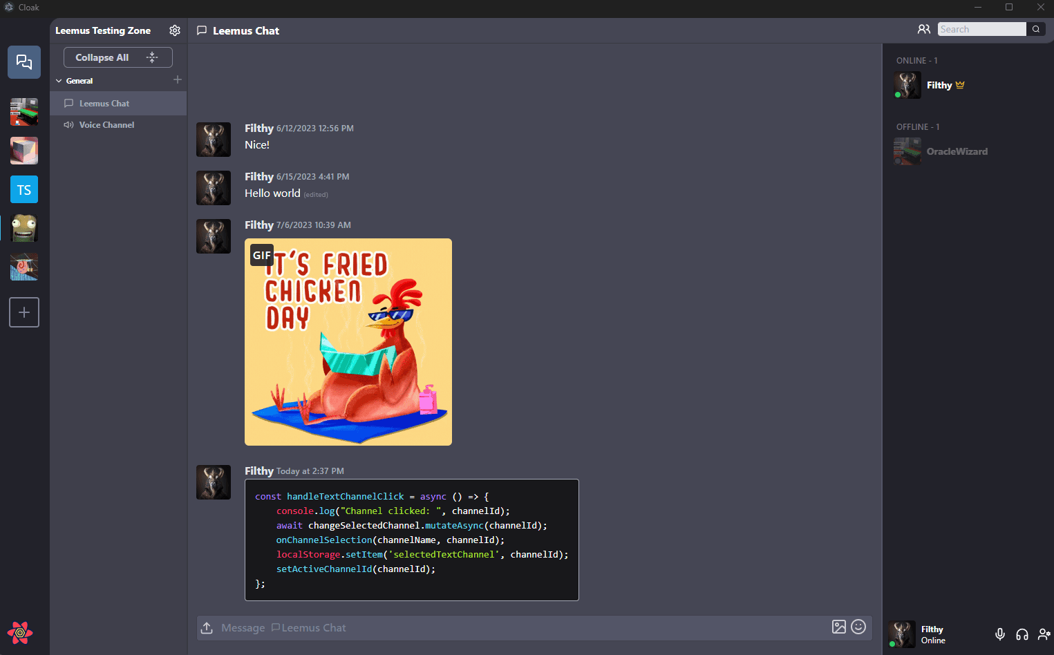This screenshot has width=1054, height=655.
Task: Click the Today at 2:37 PM timestamp
Action: click(x=310, y=471)
